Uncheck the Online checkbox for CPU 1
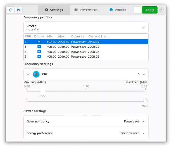This screenshot has height=148, width=172. (x=39, y=47)
